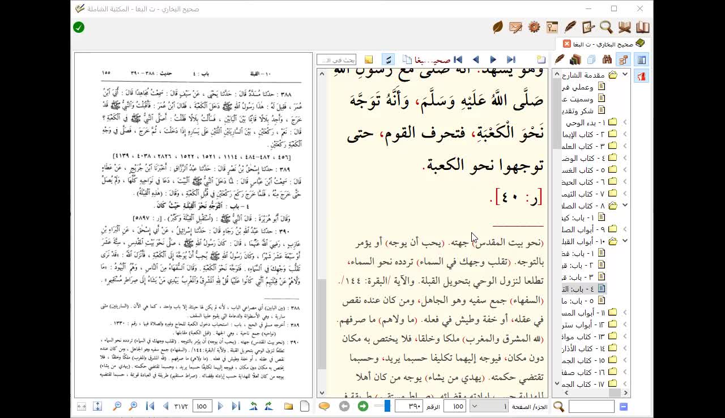The image size is (725, 418).
Task: Go to last page in text toolbar
Action: (x=511, y=59)
